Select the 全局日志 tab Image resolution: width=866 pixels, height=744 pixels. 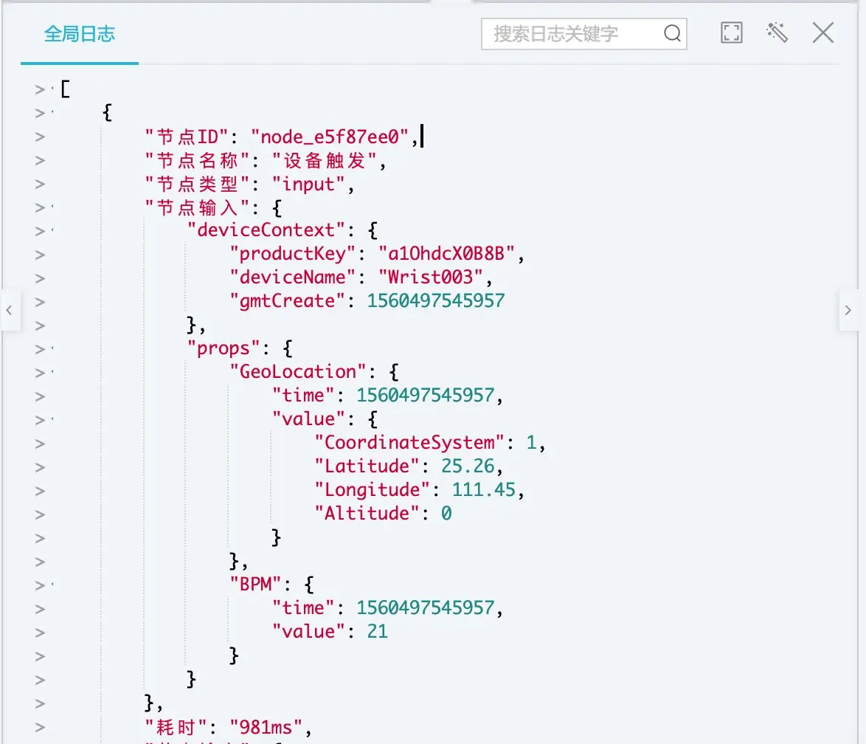tap(80, 34)
